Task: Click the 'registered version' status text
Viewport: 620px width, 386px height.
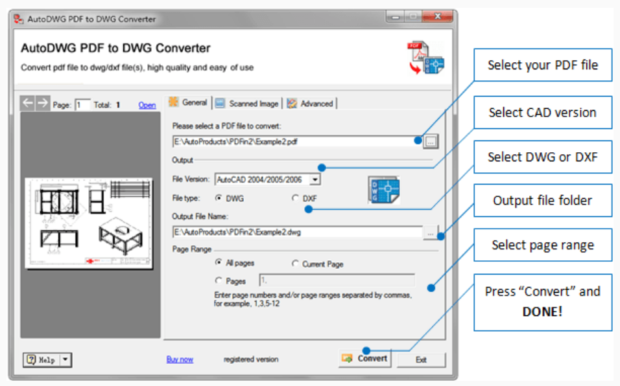Action: point(251,359)
